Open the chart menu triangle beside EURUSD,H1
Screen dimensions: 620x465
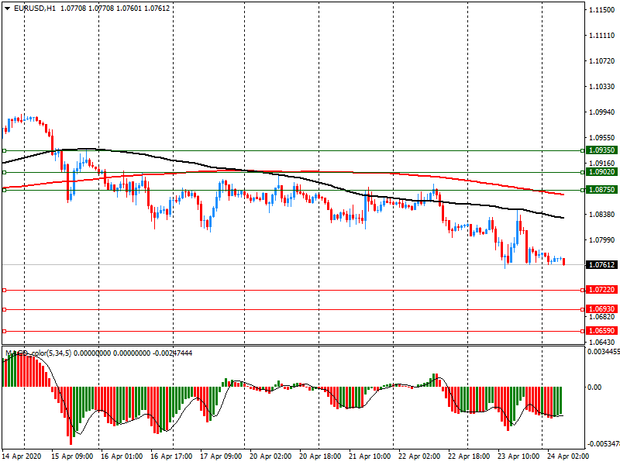coord(7,9)
